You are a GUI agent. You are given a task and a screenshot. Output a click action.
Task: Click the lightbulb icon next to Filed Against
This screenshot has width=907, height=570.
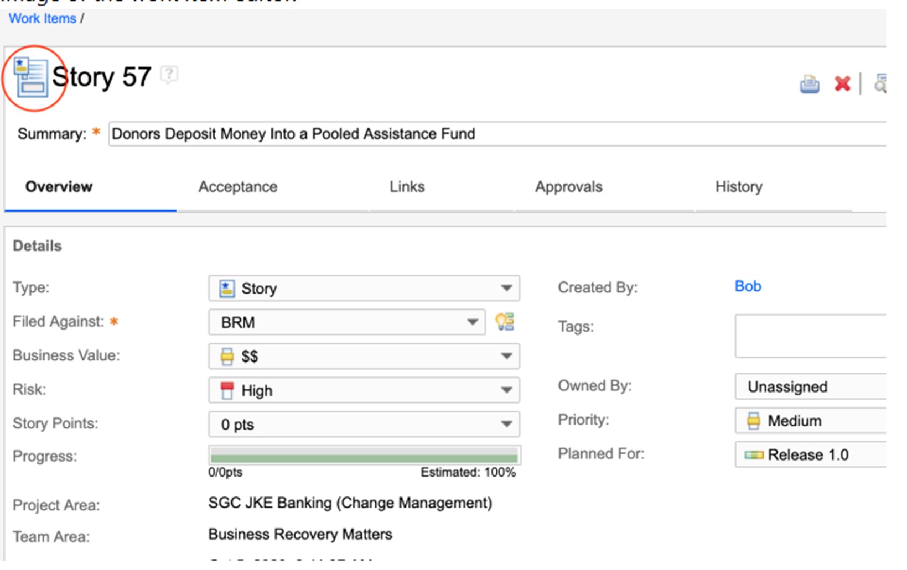coord(504,322)
